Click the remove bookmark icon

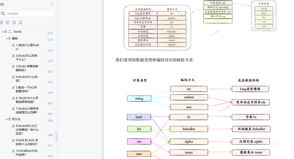point(20,22)
